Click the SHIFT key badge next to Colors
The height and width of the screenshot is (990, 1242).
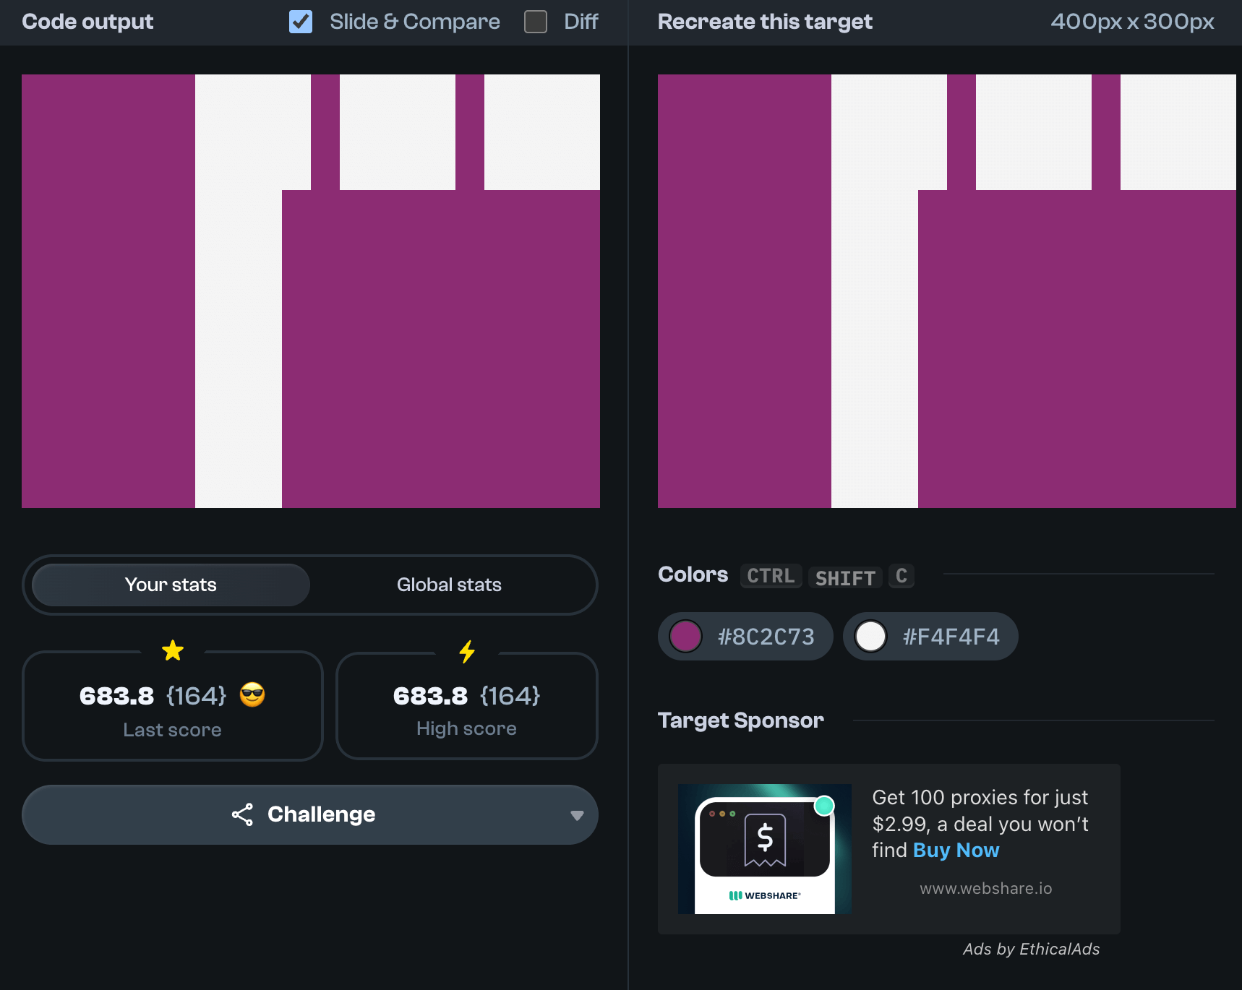[x=844, y=577]
